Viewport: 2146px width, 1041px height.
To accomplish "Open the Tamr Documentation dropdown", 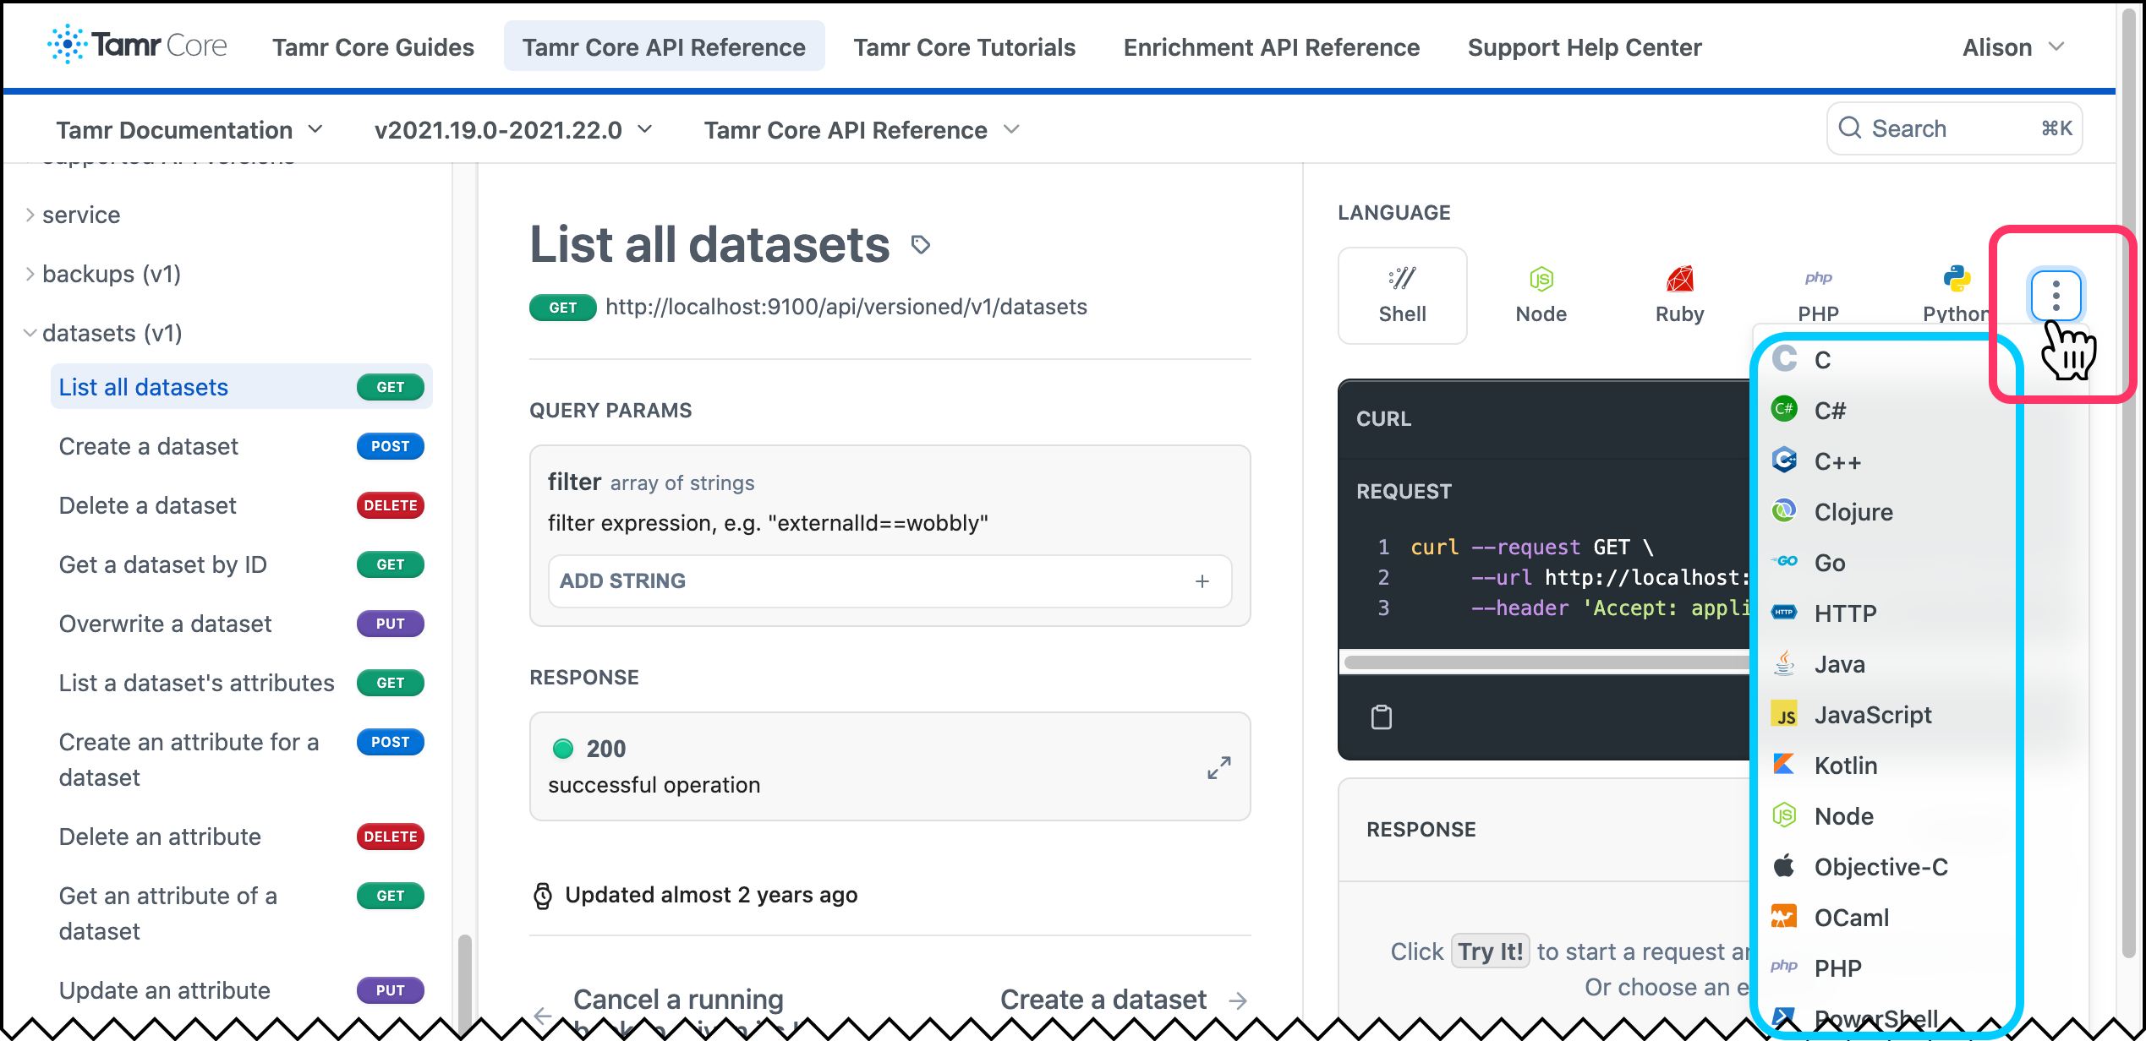I will coord(189,130).
